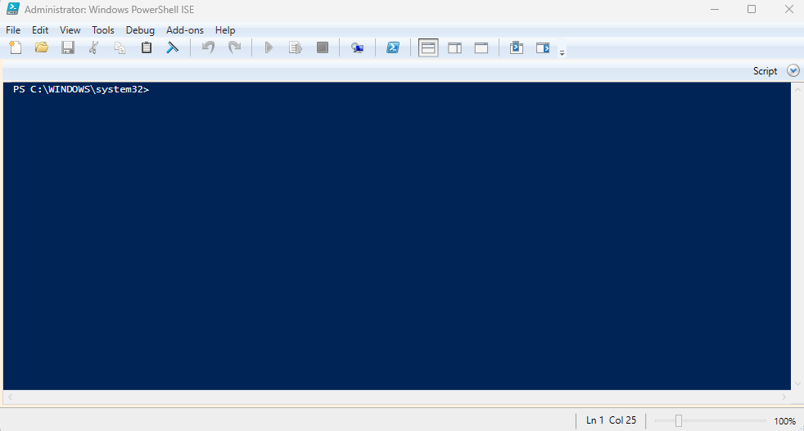Click the Redo arrow icon
Image resolution: width=804 pixels, height=431 pixels.
click(234, 47)
